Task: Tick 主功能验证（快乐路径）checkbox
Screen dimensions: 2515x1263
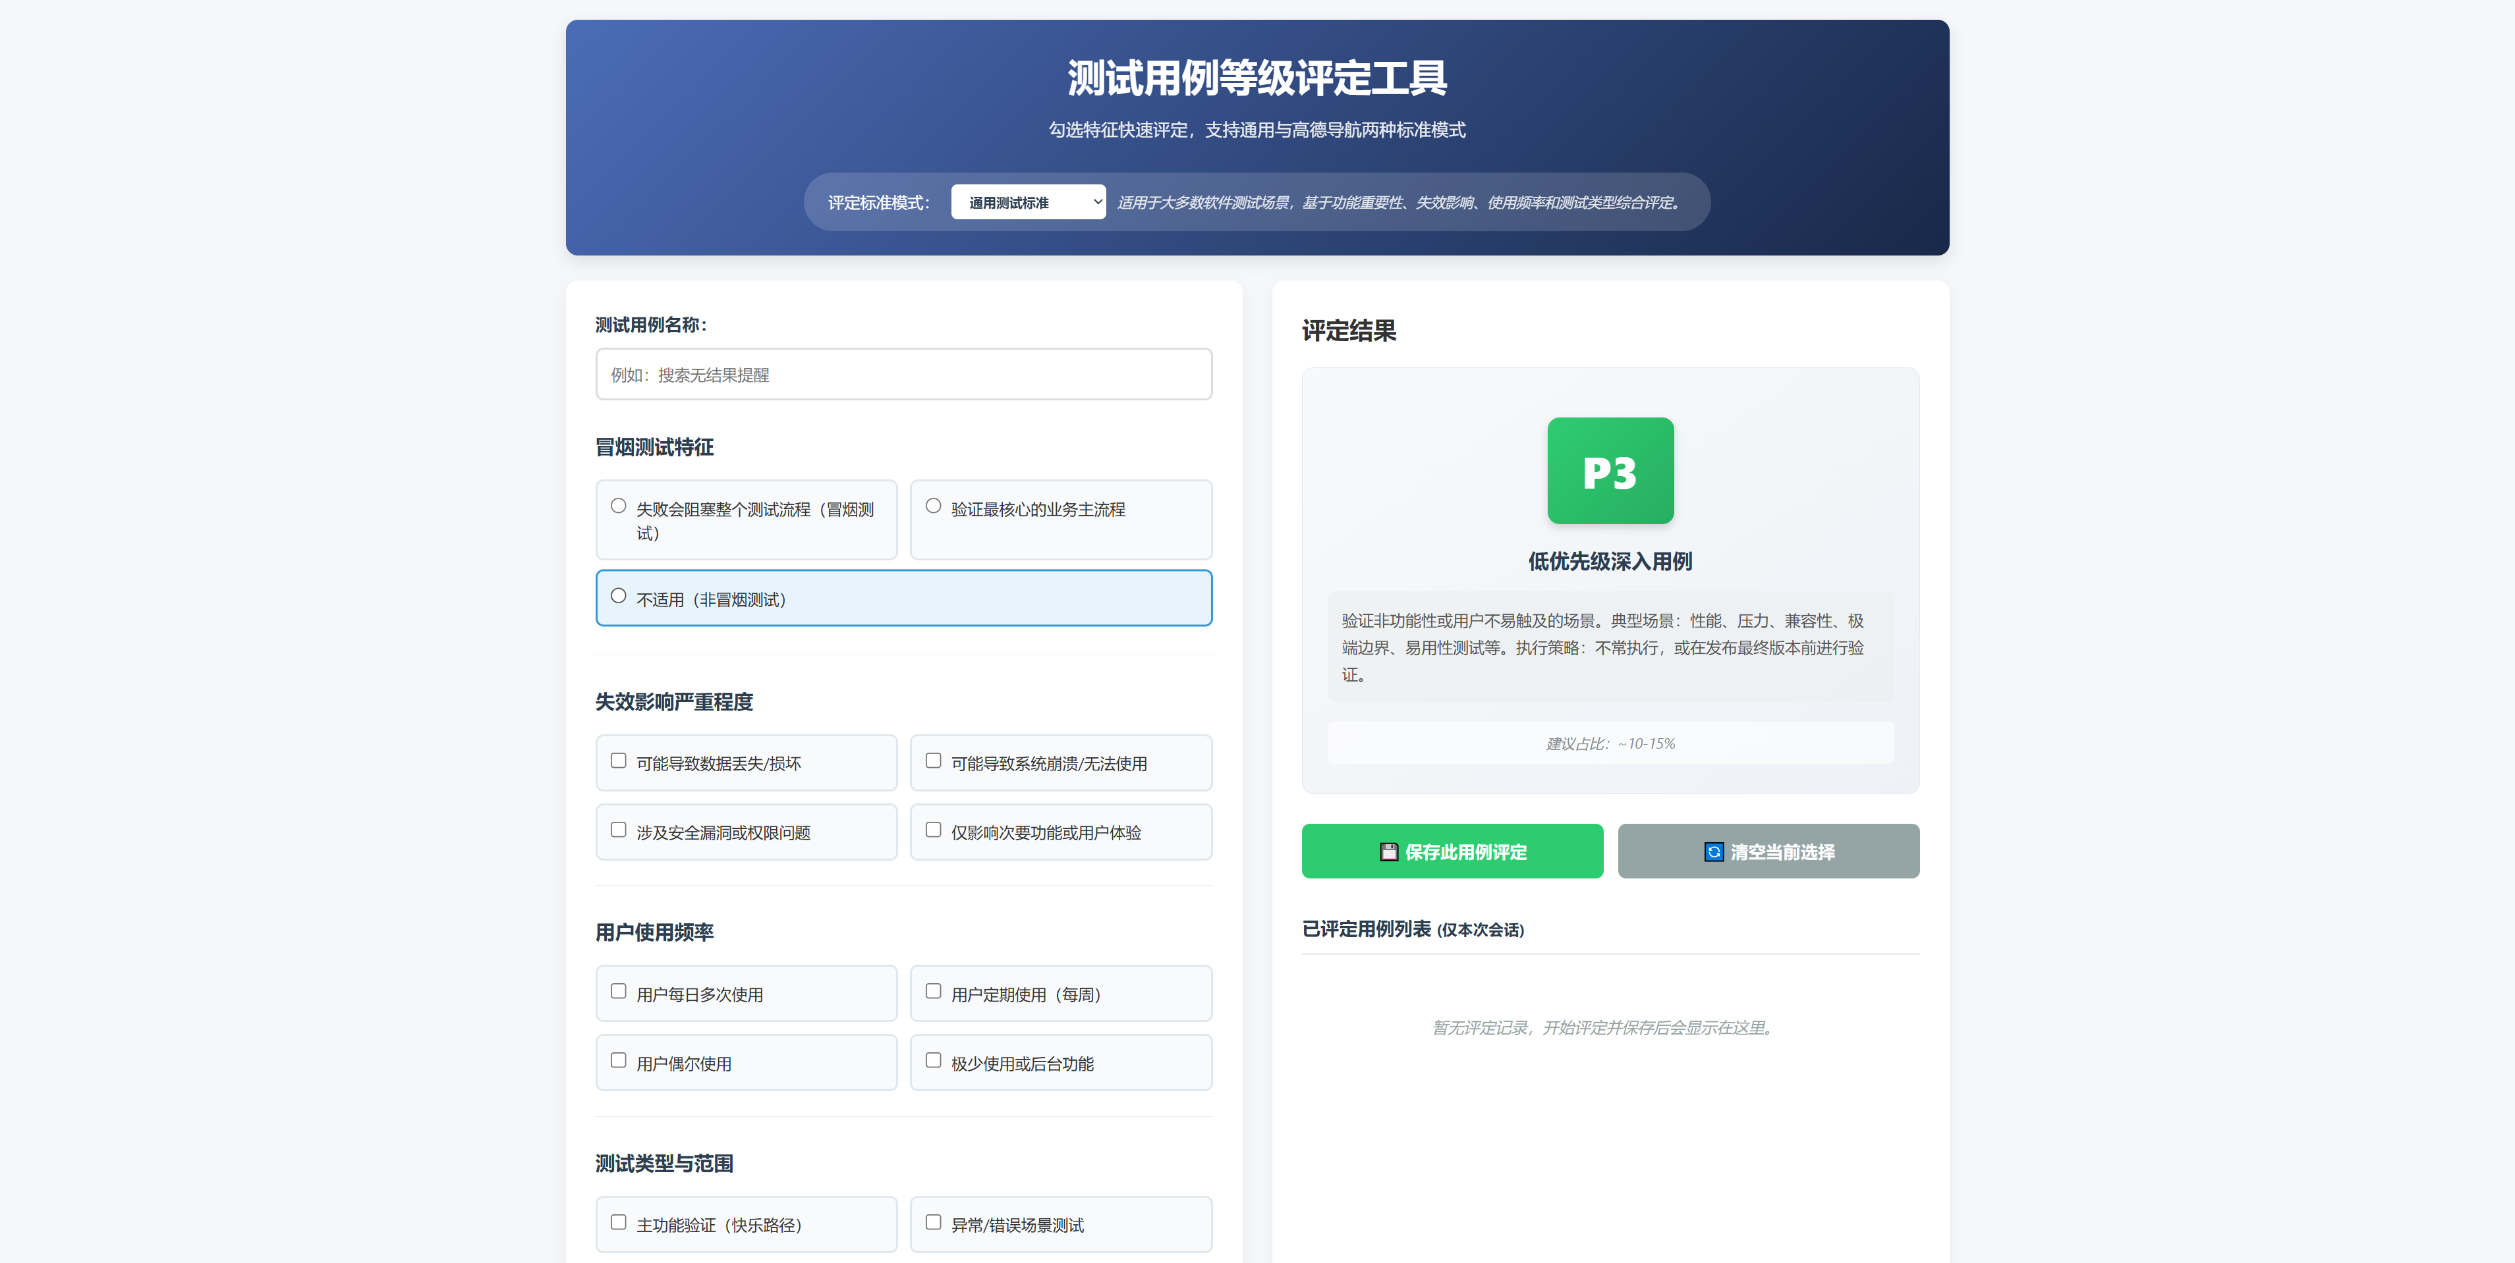Action: (x=618, y=1222)
